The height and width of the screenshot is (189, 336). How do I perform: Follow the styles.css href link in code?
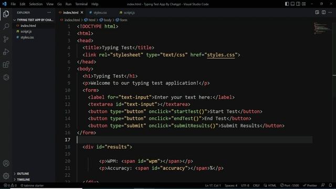[x=220, y=55]
